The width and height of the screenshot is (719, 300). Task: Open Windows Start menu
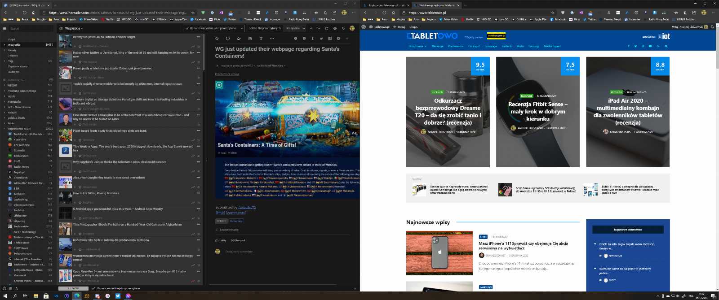(4, 296)
